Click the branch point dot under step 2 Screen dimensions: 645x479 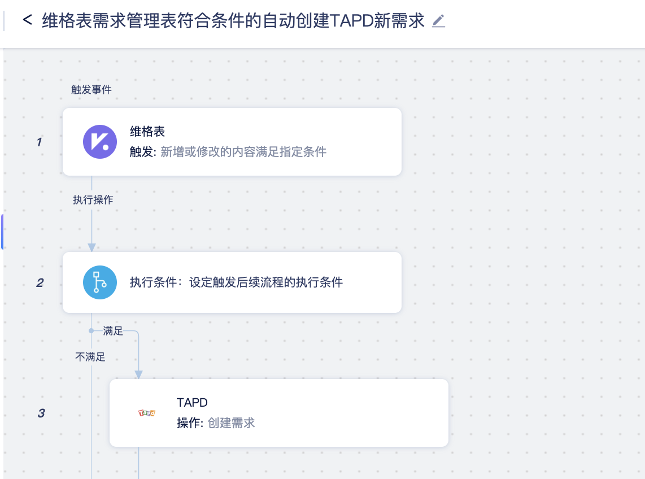91,331
